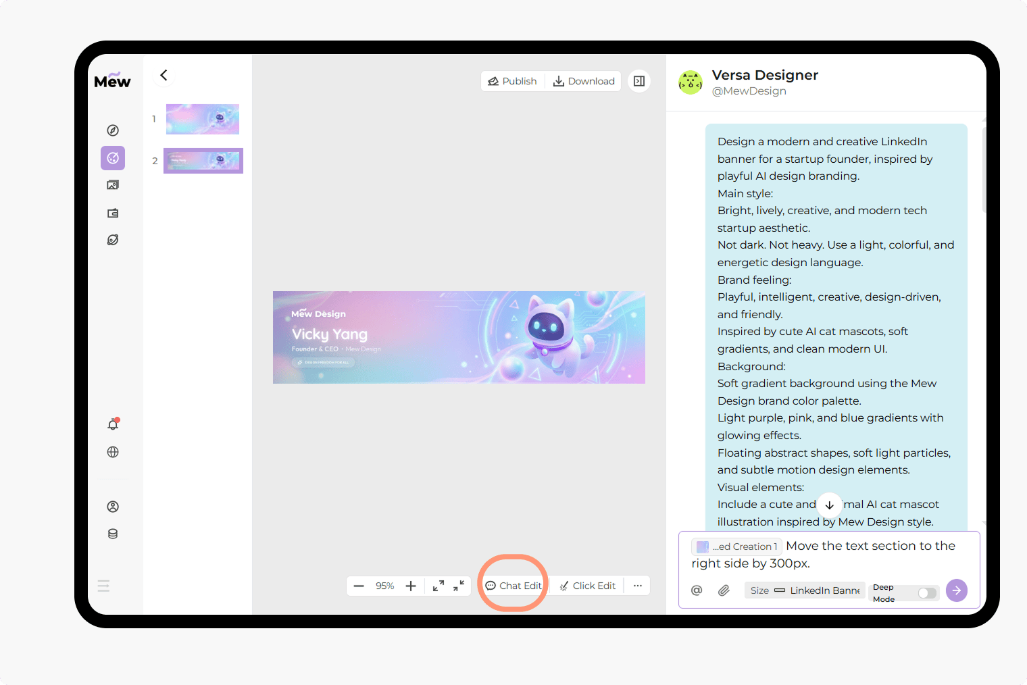
Task: Switch to Chat Edit mode
Action: click(x=512, y=585)
